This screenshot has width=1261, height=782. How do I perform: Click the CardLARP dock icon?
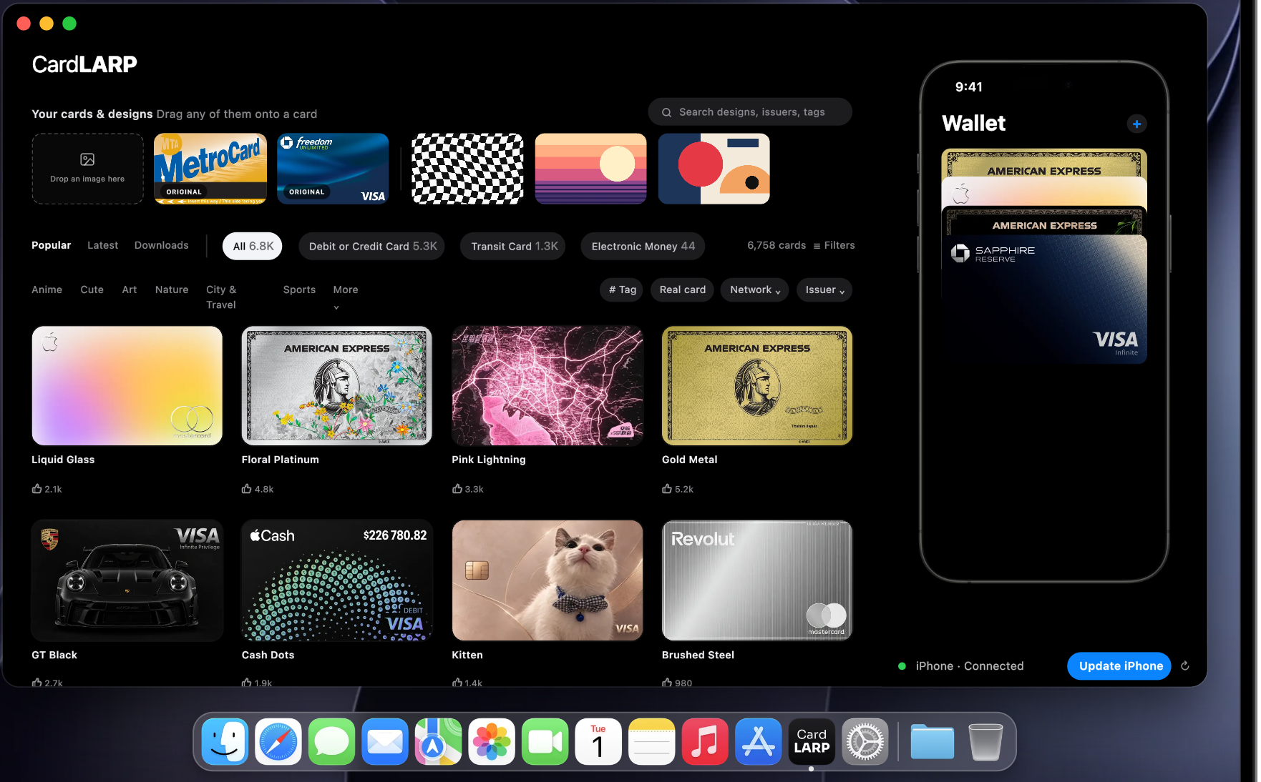[x=812, y=741]
